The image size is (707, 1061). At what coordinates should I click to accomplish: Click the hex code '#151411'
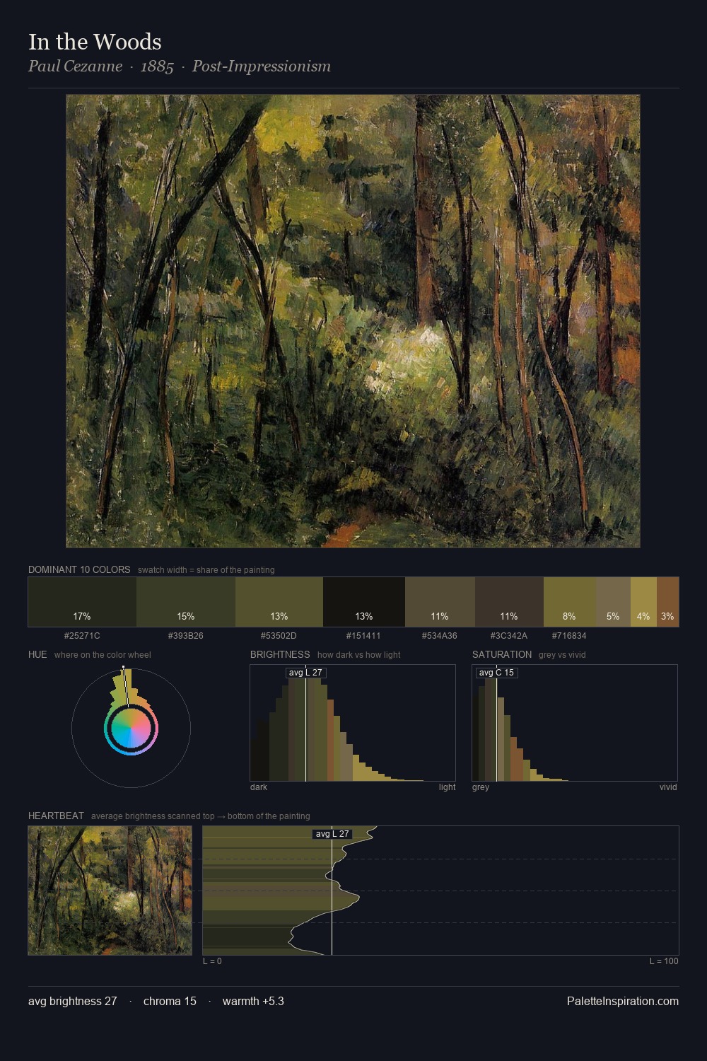click(363, 636)
